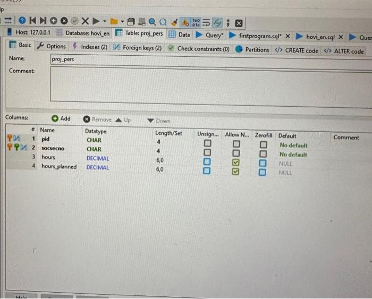
Task: Click the move column Up button
Action: pos(123,120)
